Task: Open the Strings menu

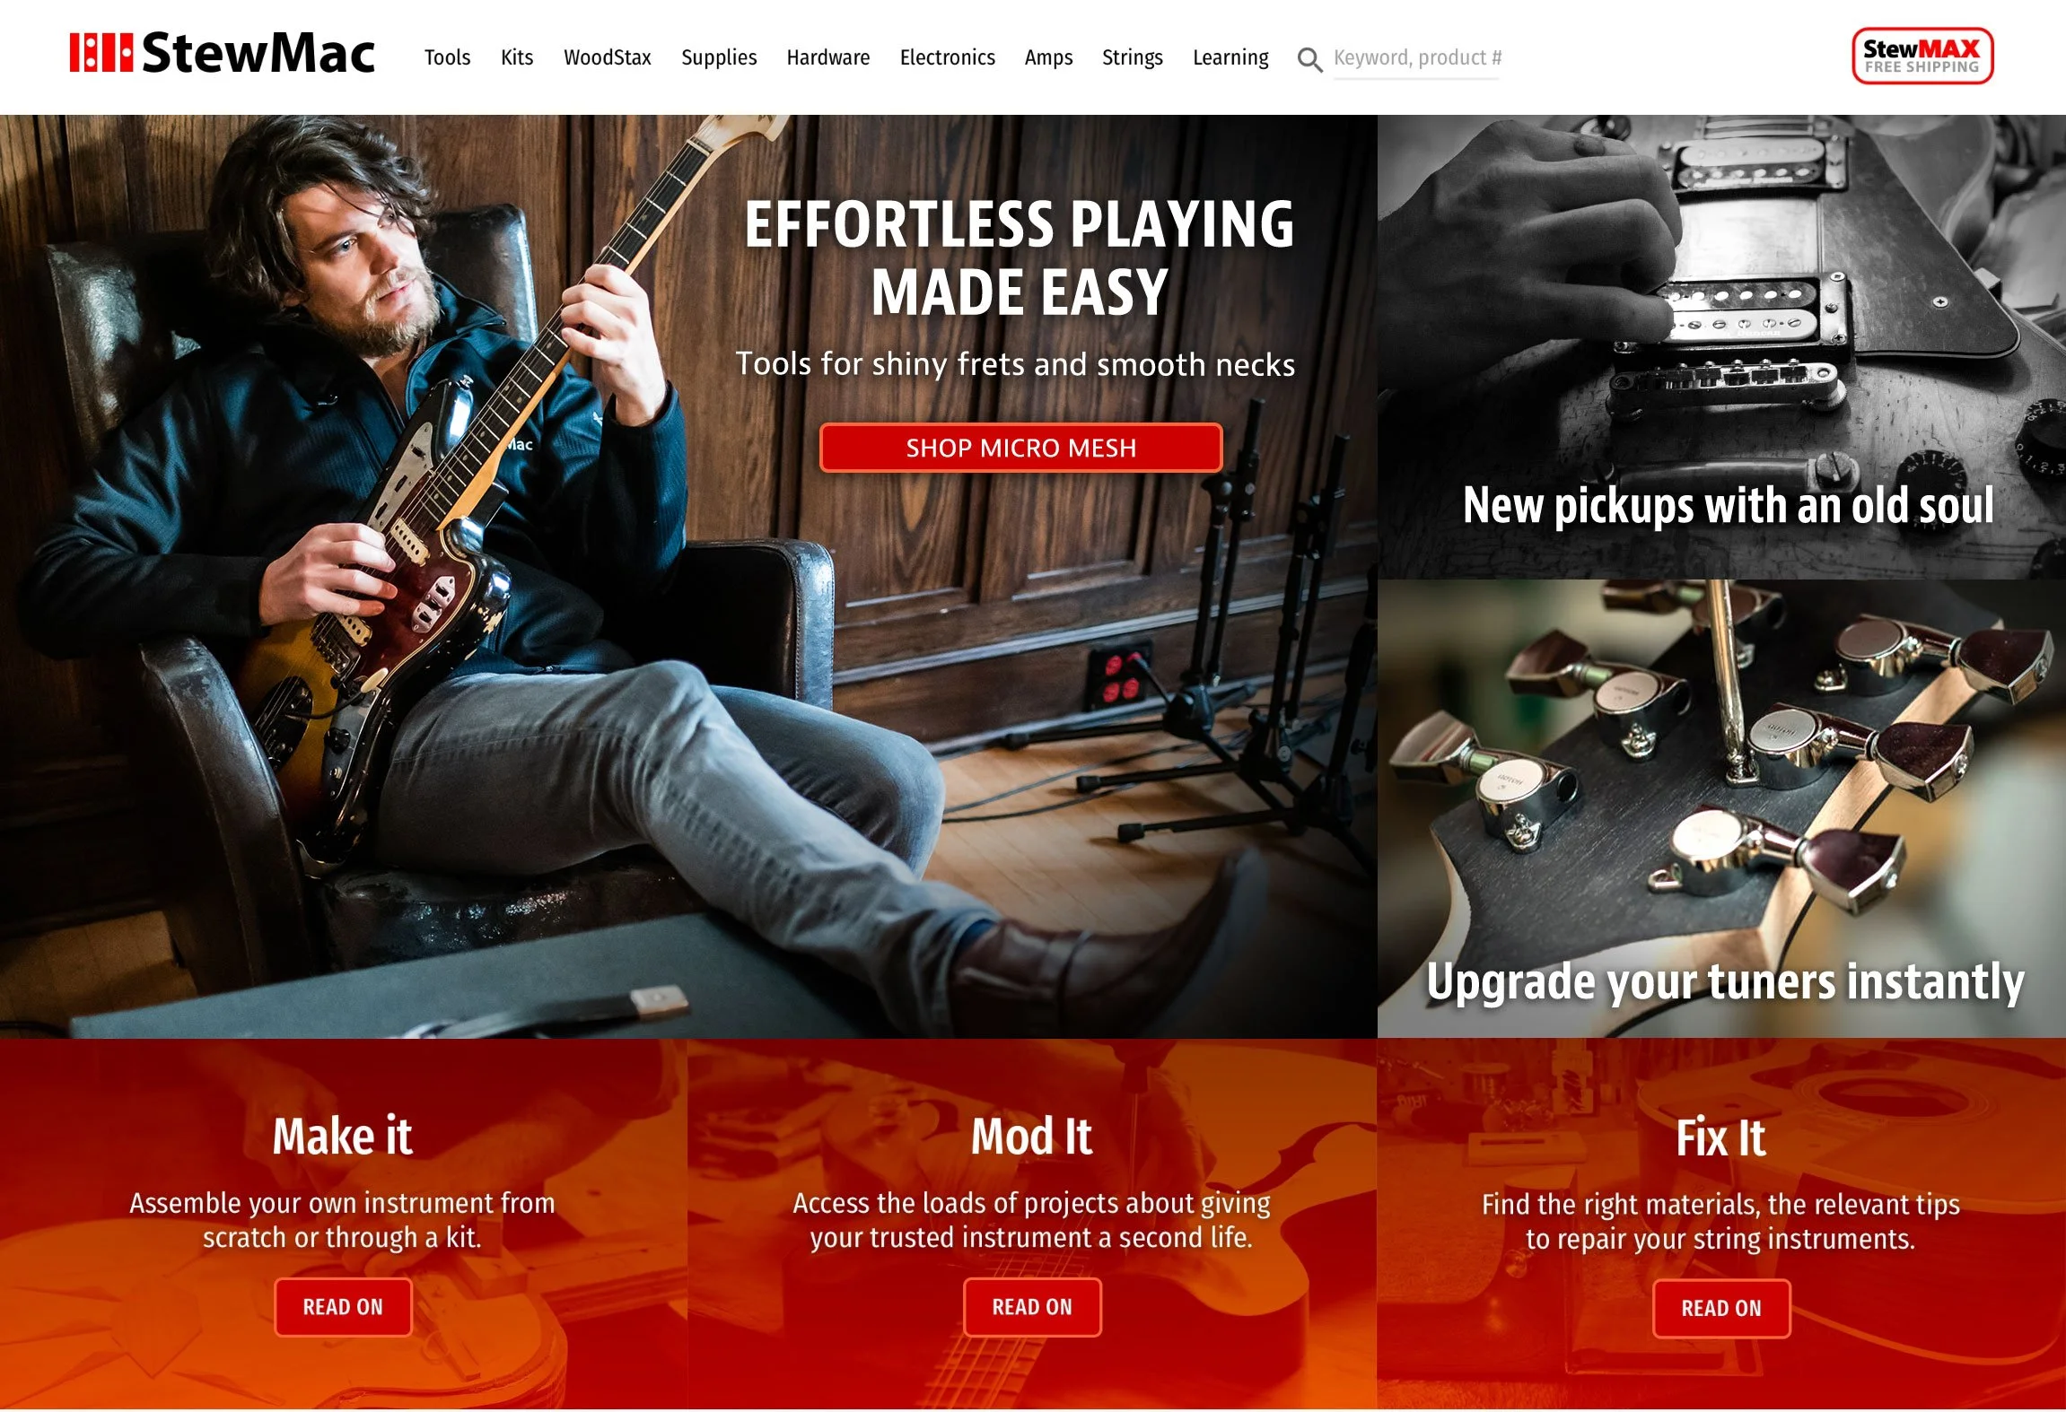Action: coord(1133,57)
